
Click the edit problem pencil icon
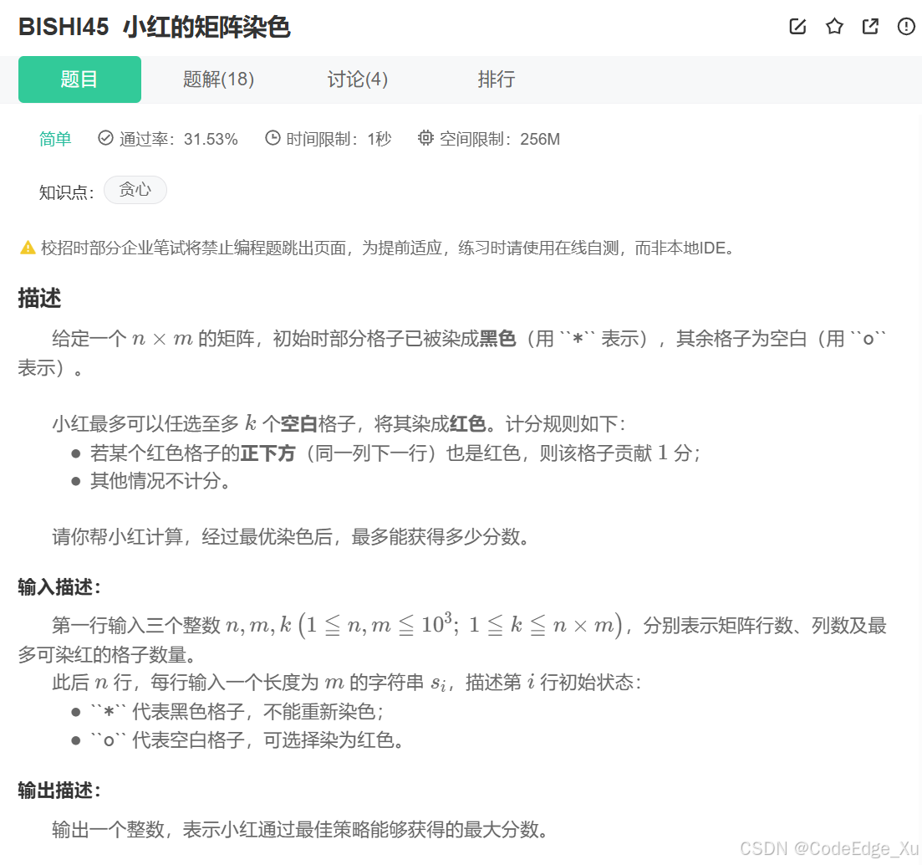tap(797, 26)
